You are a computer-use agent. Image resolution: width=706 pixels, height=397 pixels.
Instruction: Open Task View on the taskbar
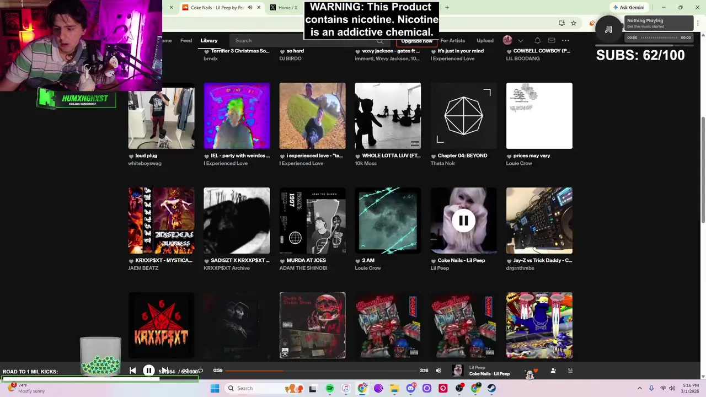[313, 388]
